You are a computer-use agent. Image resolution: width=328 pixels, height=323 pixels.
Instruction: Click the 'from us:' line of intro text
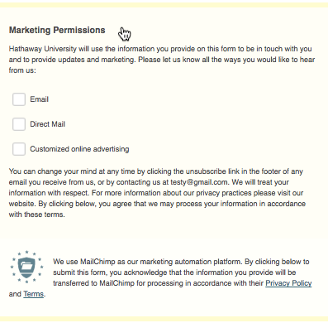(x=22, y=70)
